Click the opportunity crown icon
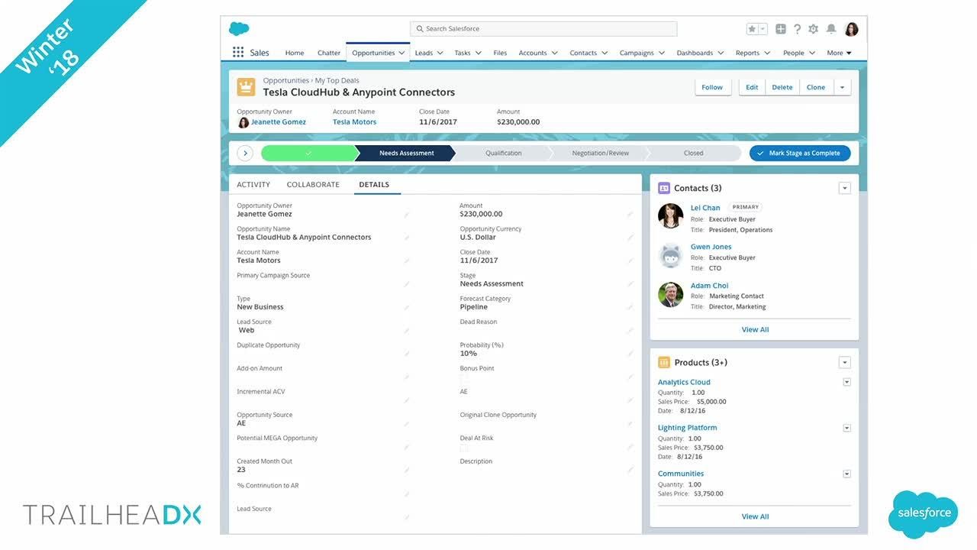 click(x=246, y=86)
